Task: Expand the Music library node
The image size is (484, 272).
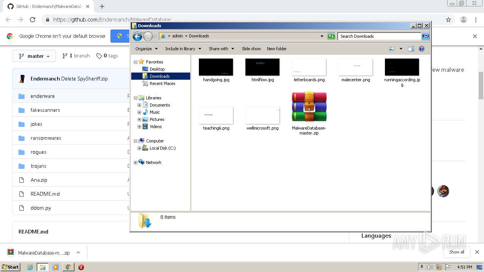Action: click(139, 112)
